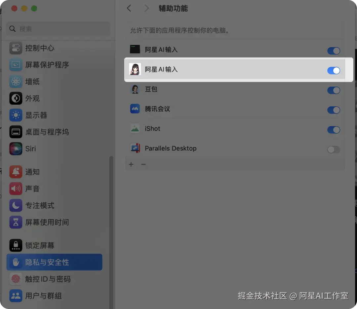The image size is (357, 309).
Task: Click the forward navigation chevron
Action: pos(147,8)
